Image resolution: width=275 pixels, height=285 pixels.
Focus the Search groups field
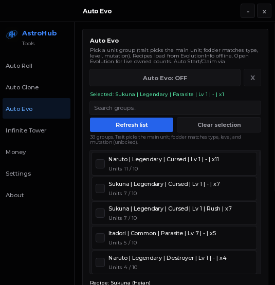pyautogui.click(x=175, y=108)
